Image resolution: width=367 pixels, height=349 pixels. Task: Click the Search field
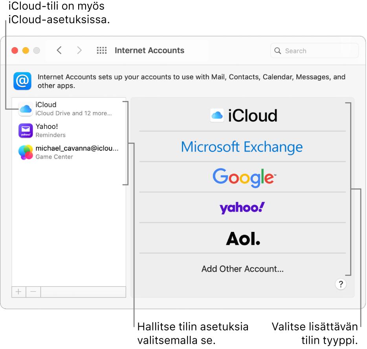(314, 51)
